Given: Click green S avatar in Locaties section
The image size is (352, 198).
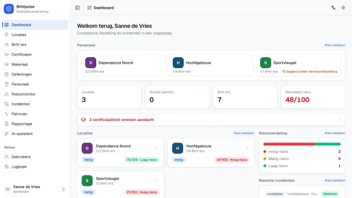Looking at the screenshot, I should coord(87,181).
